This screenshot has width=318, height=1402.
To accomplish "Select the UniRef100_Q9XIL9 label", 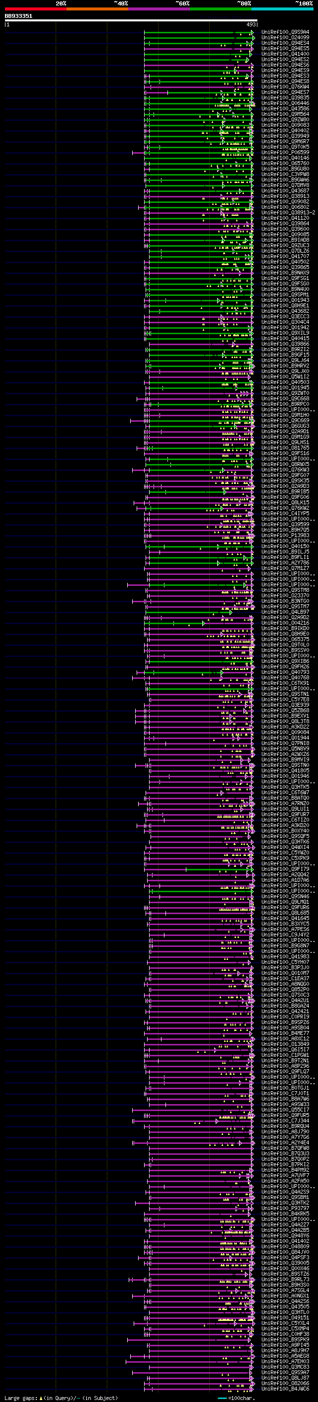I will pyautogui.click(x=285, y=333).
